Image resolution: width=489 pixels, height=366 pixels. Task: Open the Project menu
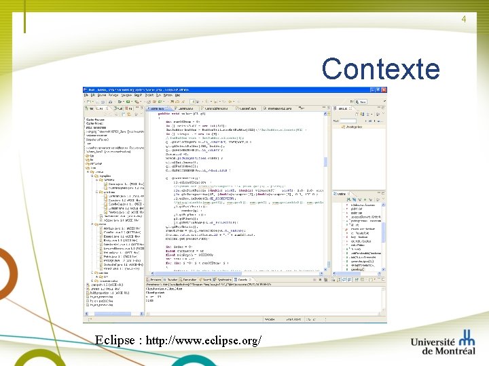149,95
